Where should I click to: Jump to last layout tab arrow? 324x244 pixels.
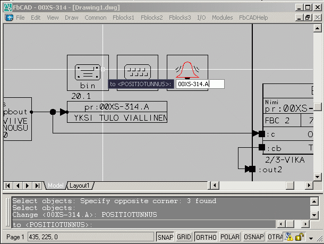37,186
